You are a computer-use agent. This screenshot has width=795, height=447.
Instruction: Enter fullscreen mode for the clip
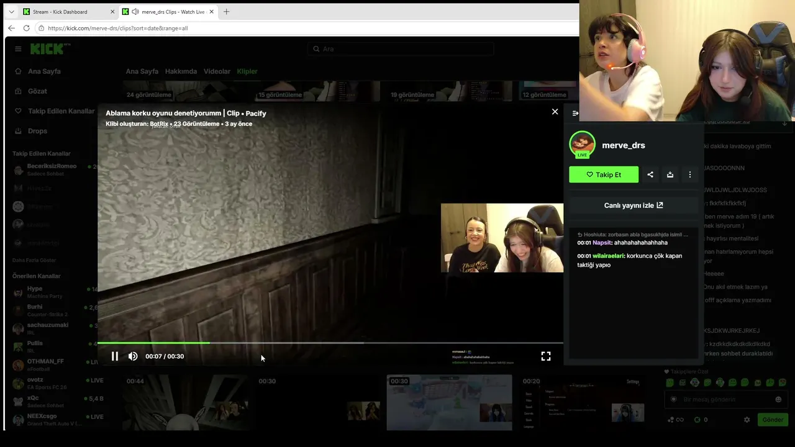pyautogui.click(x=546, y=356)
